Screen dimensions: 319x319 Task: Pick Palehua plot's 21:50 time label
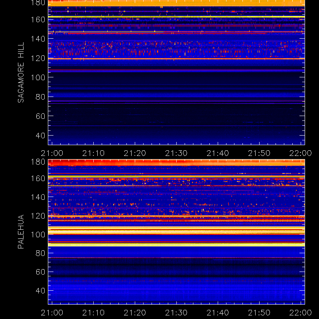point(259,313)
